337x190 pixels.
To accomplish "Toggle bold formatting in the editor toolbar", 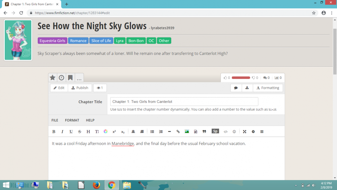I will (54, 132).
